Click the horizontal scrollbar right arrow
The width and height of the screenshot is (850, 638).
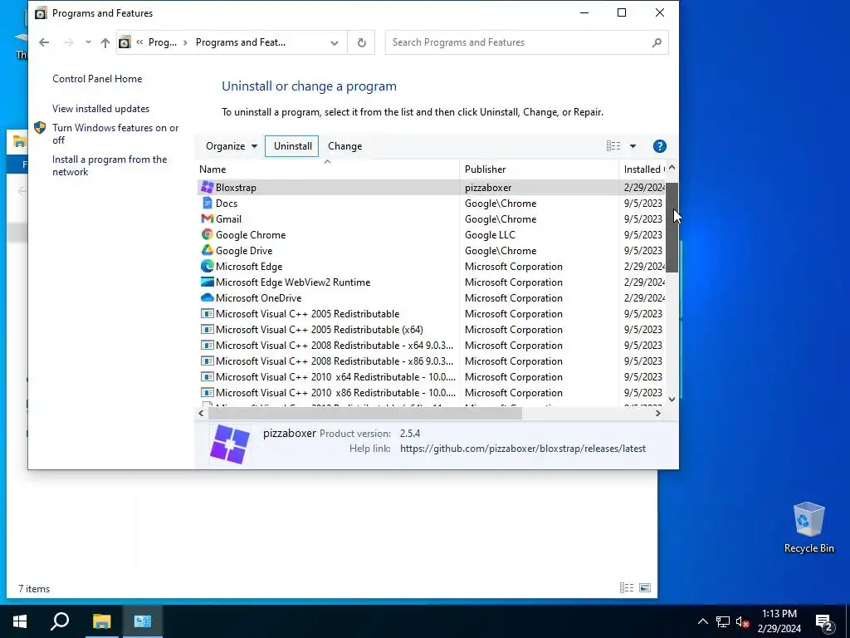coord(657,414)
